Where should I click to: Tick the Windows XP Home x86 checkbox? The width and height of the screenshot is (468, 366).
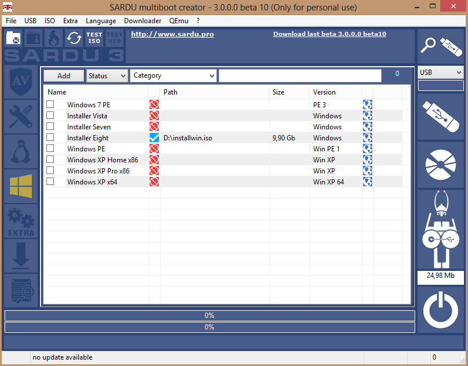tap(50, 160)
